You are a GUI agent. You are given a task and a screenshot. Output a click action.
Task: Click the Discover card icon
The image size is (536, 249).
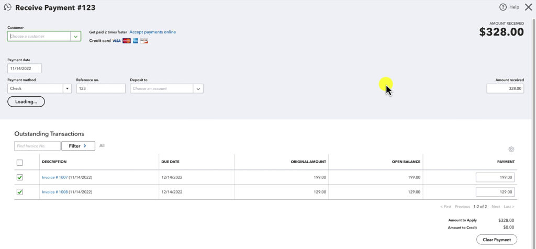pos(144,41)
